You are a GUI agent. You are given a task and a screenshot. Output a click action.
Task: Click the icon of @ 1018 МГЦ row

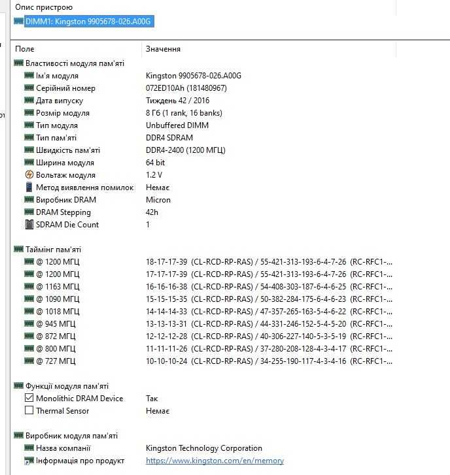29,311
